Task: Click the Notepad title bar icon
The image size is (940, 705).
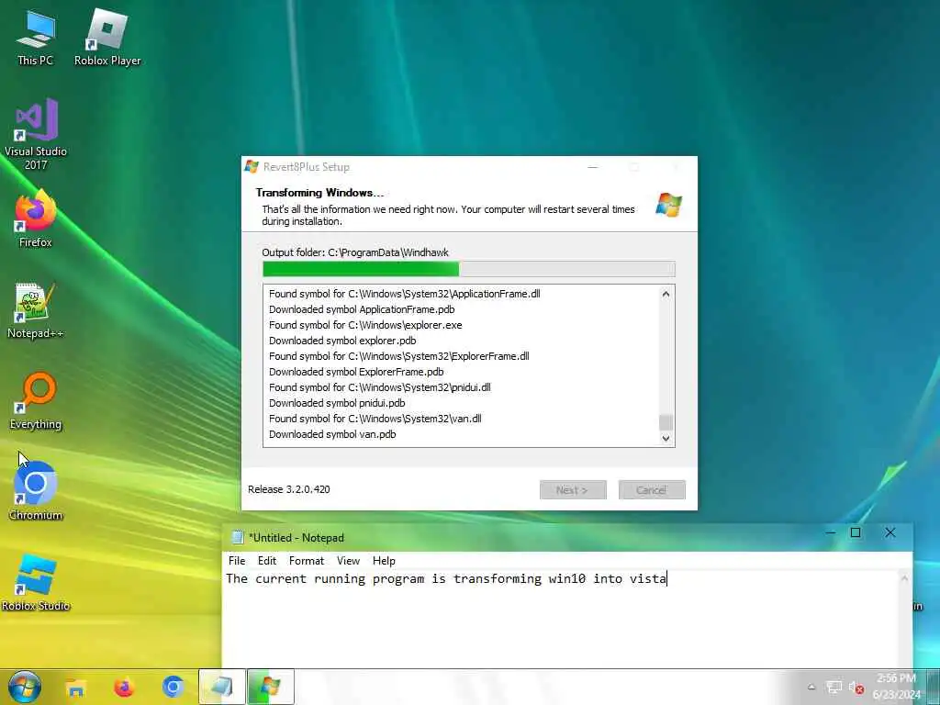Action: coord(238,537)
